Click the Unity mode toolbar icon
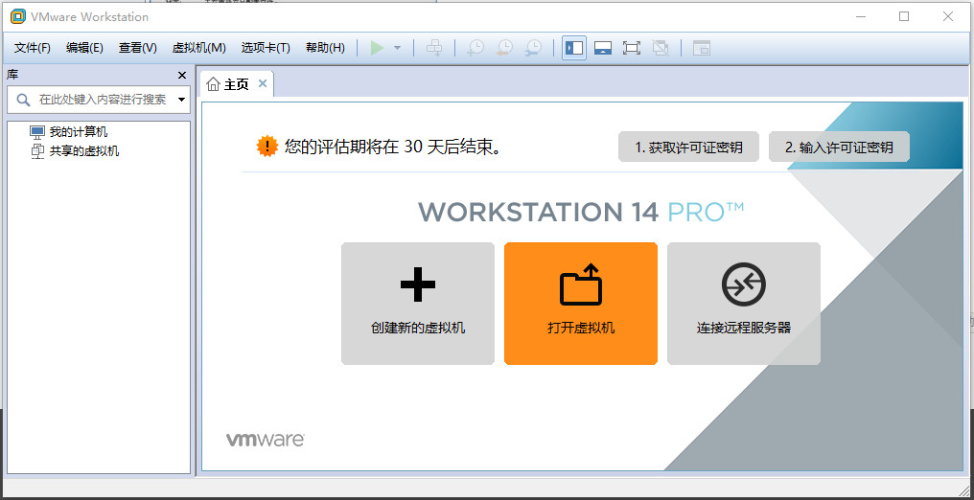 point(661,48)
